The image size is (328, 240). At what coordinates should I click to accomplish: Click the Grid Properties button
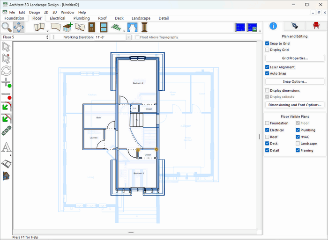tap(295, 58)
